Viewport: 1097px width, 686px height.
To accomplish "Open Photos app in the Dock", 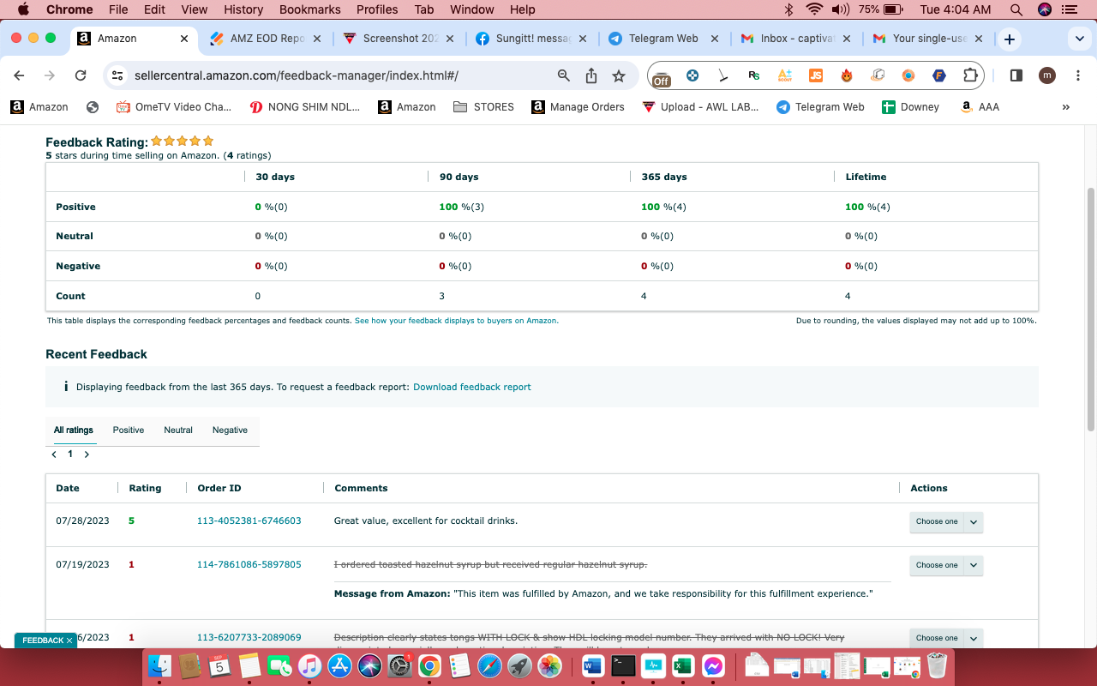I will (x=549, y=665).
